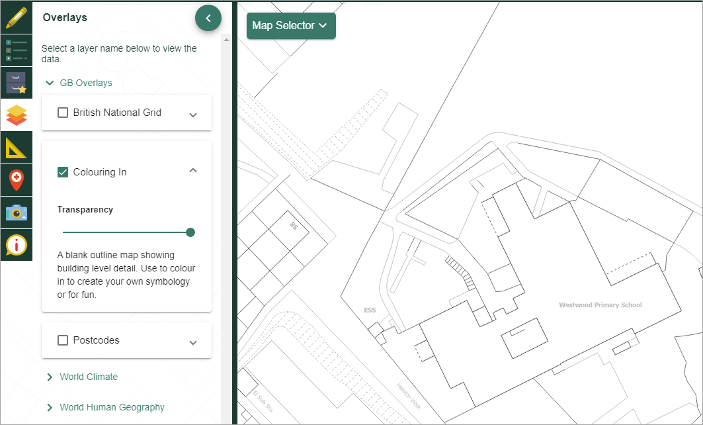Open the saved maps drawer icon
This screenshot has height=425, width=703.
tap(16, 83)
